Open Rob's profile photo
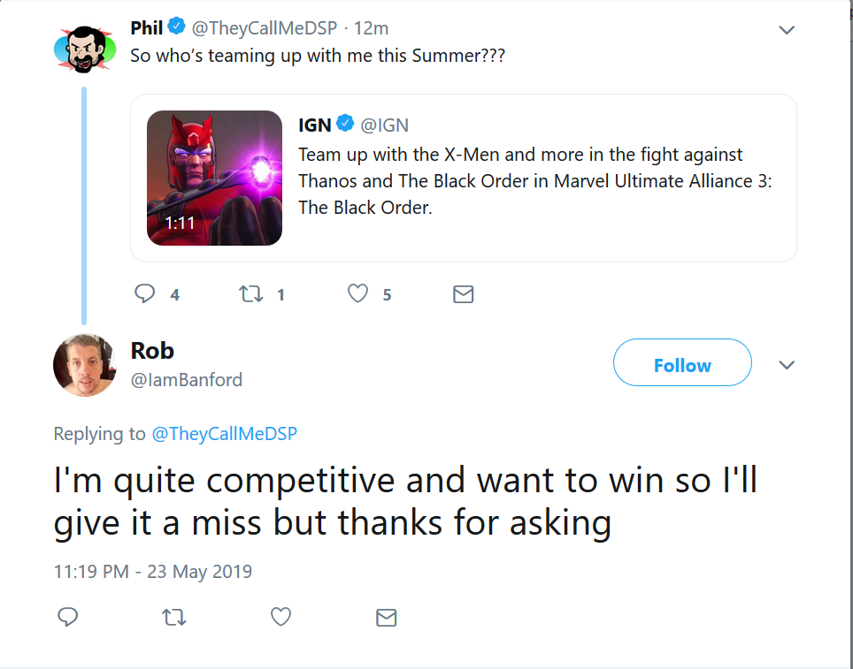The image size is (853, 669). [x=85, y=365]
